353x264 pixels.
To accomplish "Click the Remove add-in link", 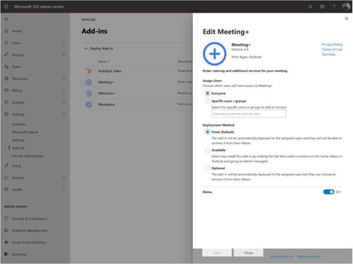I will click(309, 256).
